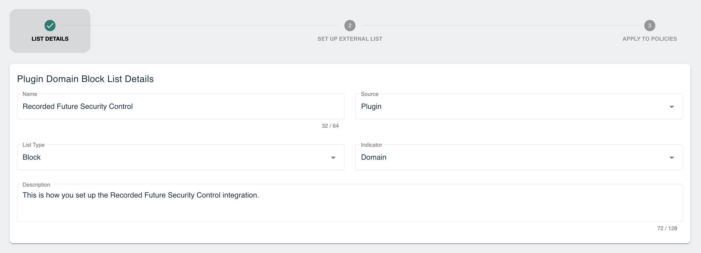The image size is (701, 253).
Task: Click the Description text area
Action: [x=350, y=203]
